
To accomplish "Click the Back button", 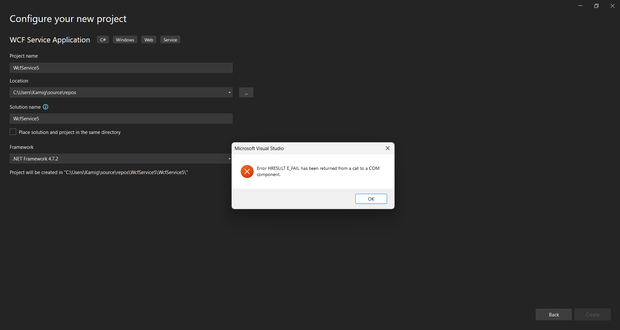I will 554,314.
